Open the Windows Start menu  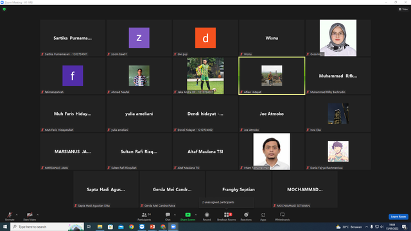(5, 227)
